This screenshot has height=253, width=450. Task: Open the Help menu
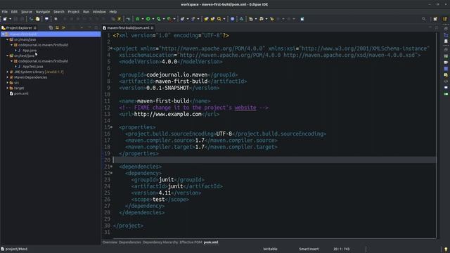pyautogui.click(x=113, y=12)
